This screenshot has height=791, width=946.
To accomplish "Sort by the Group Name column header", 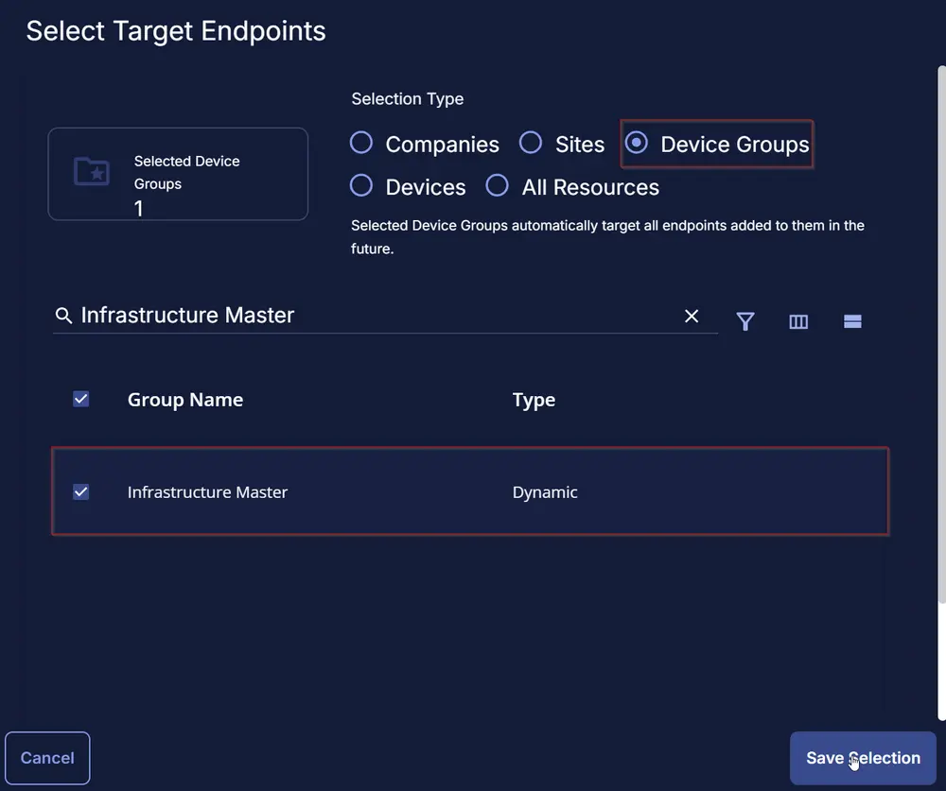I will [185, 400].
